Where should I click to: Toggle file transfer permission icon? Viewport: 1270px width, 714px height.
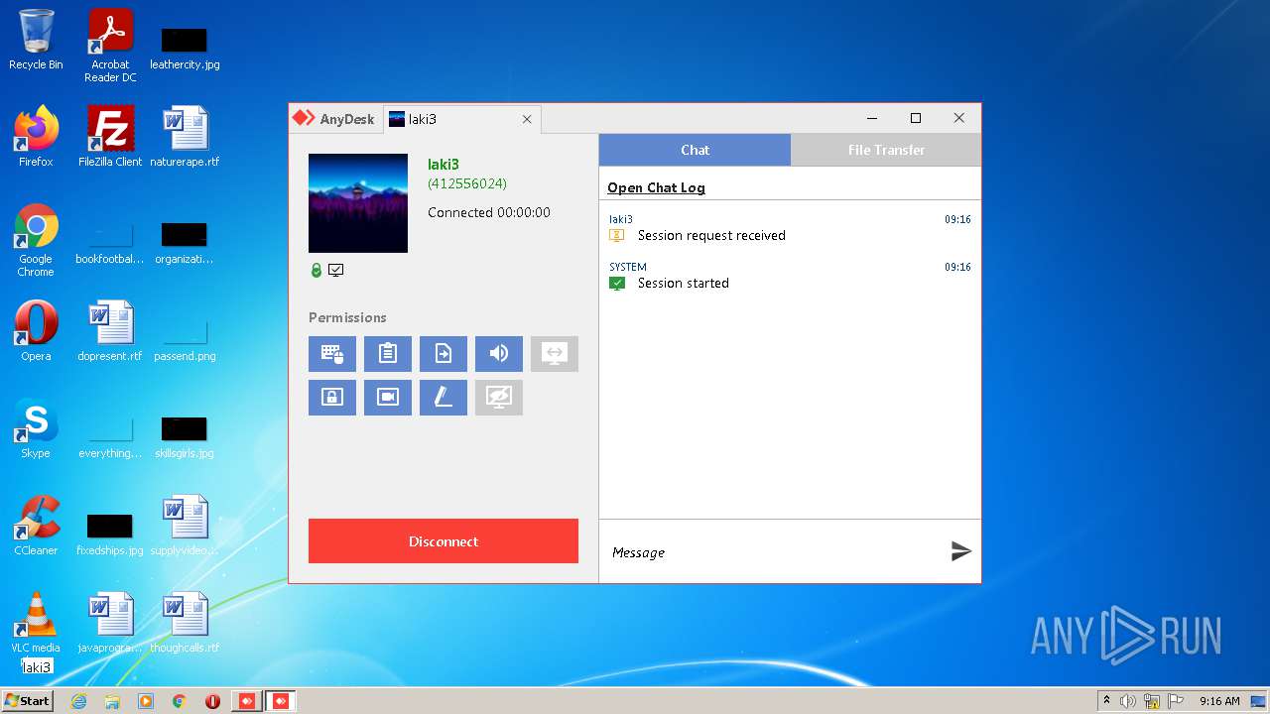tap(444, 354)
